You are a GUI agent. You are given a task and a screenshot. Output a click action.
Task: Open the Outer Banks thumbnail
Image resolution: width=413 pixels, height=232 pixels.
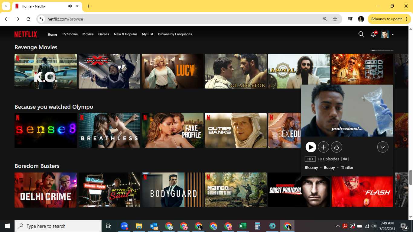[236, 130]
